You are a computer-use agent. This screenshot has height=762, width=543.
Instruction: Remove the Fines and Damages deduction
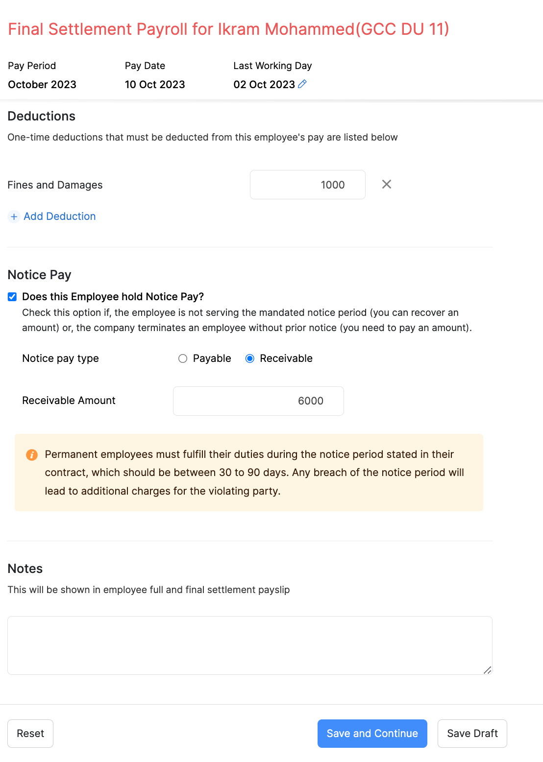pos(387,184)
